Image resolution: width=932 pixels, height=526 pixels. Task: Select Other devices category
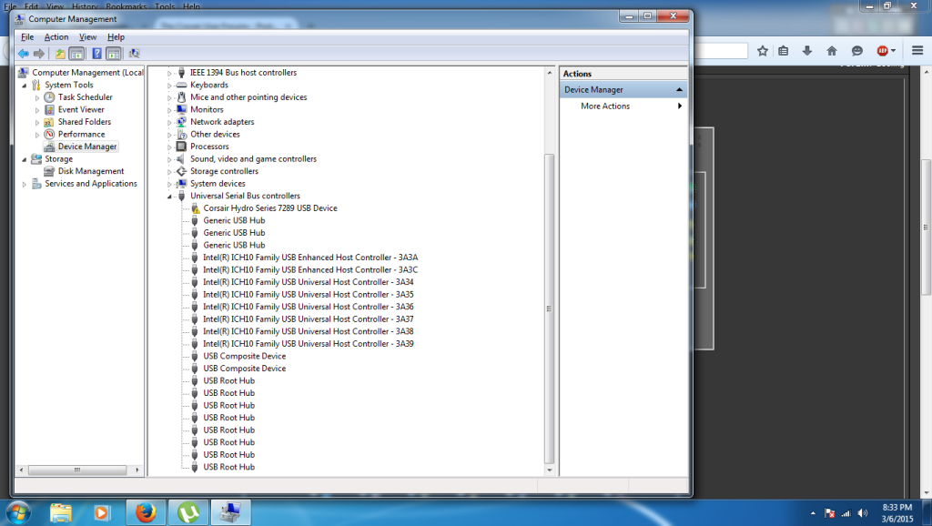[215, 135]
